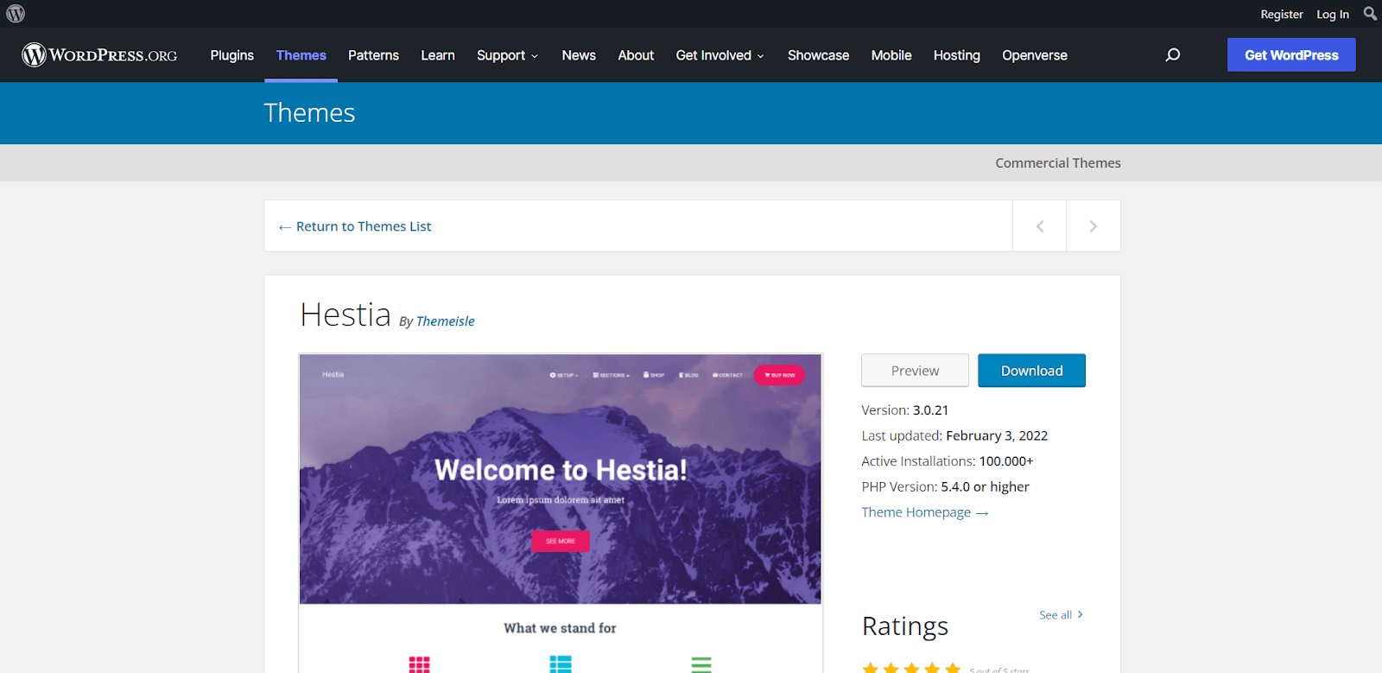Image resolution: width=1382 pixels, height=673 pixels.
Task: Follow the Return to Themes List link
Action: click(x=363, y=226)
